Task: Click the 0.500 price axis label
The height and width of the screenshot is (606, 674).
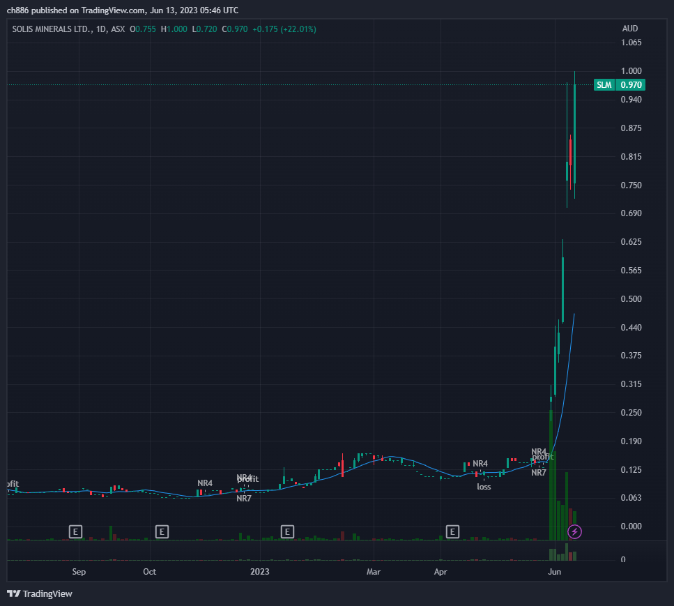Action: [631, 299]
